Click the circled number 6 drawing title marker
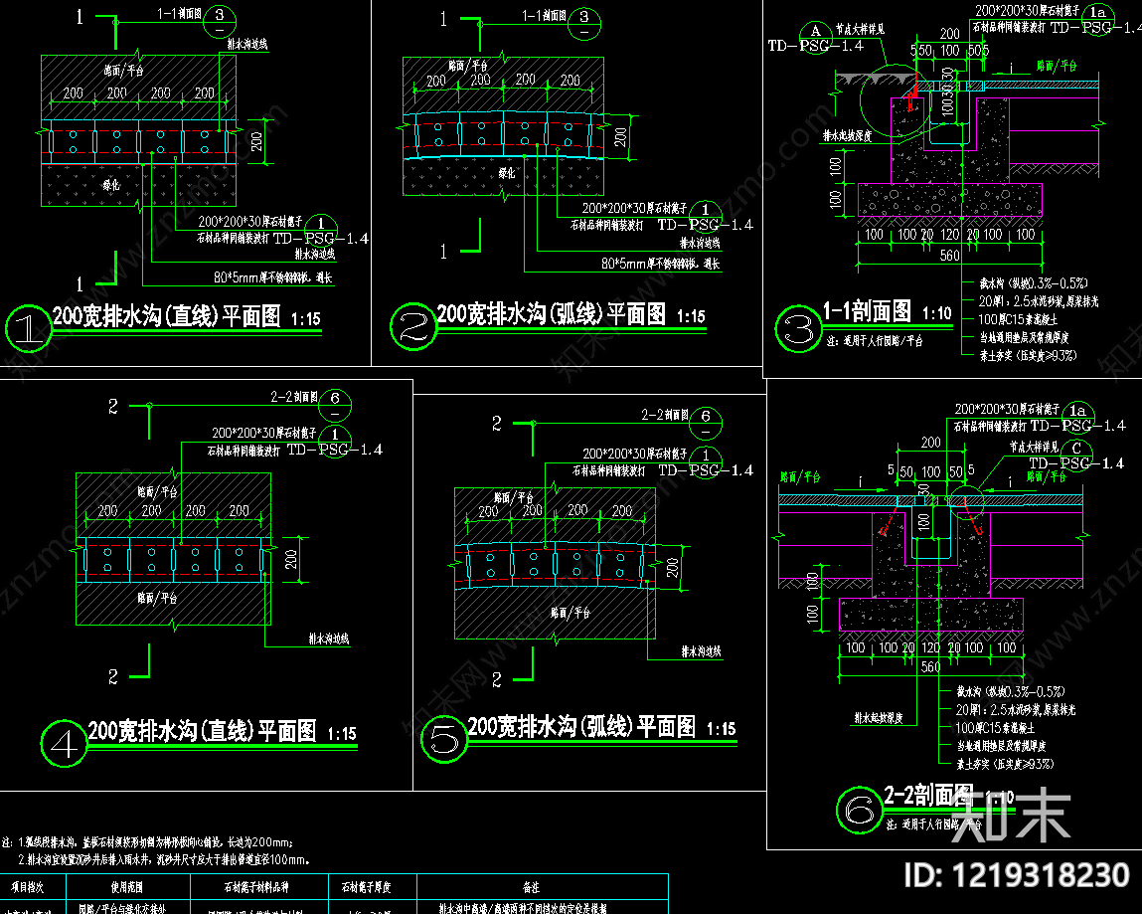The image size is (1142, 914). (860, 811)
